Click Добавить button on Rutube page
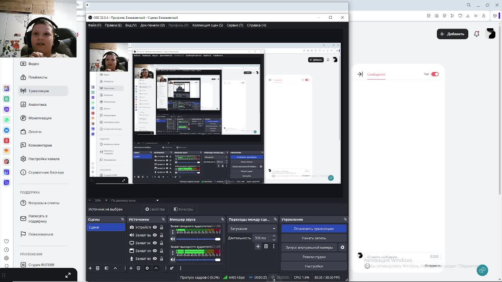502x282 pixels. pyautogui.click(x=453, y=34)
